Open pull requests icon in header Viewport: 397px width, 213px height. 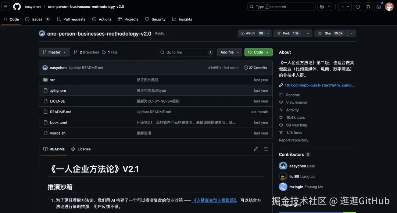[x=368, y=7]
